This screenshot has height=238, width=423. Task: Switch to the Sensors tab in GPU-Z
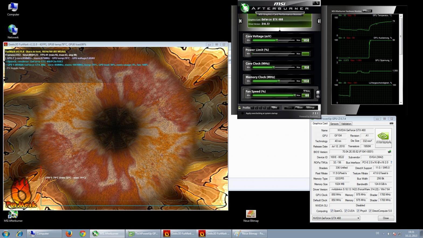(x=334, y=124)
